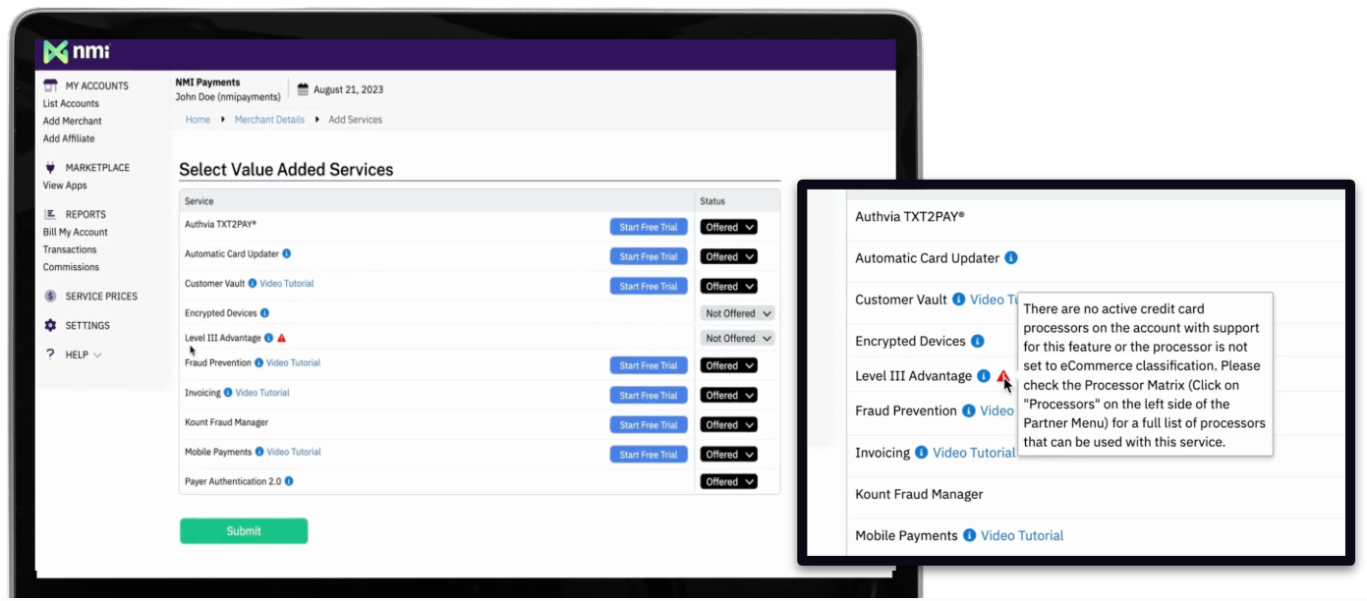This screenshot has height=601, width=1367.
Task: Expand the Help menu chevron
Action: 97,355
